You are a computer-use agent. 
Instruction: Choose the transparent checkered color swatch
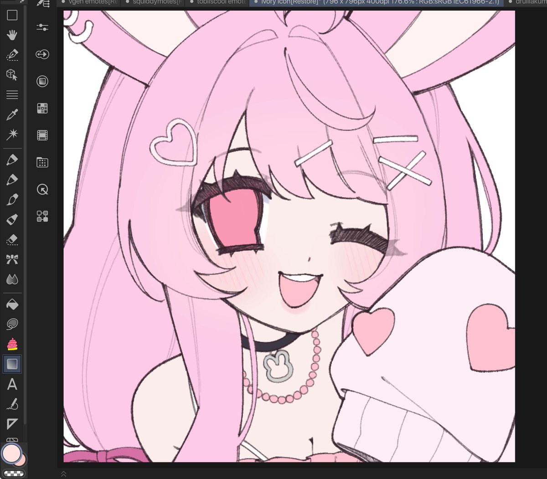point(13,473)
